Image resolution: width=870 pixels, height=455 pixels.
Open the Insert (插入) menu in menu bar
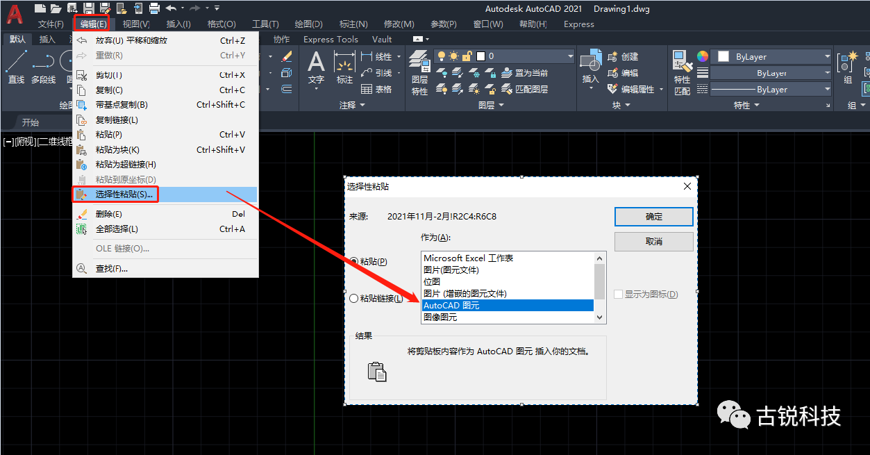point(178,24)
